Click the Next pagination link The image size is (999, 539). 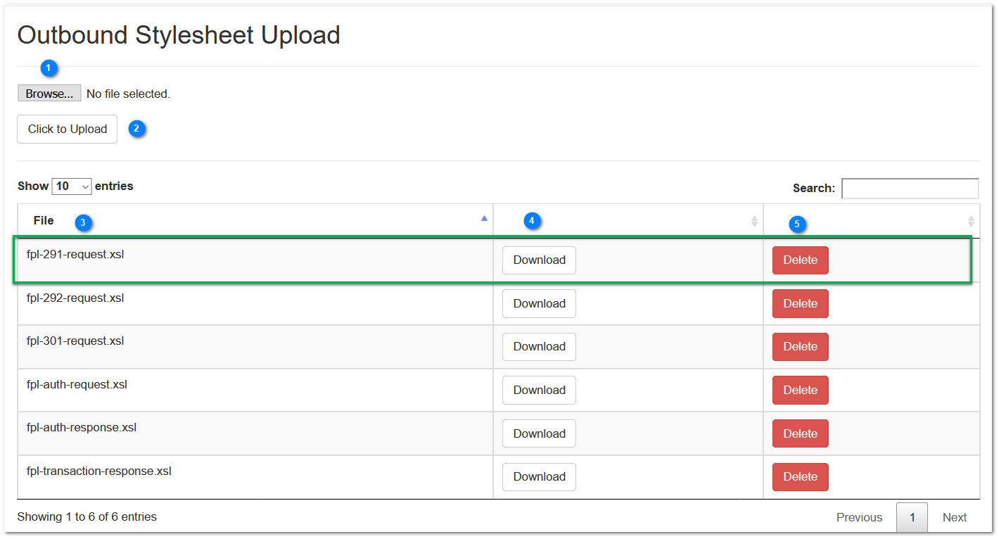pyautogui.click(x=955, y=517)
